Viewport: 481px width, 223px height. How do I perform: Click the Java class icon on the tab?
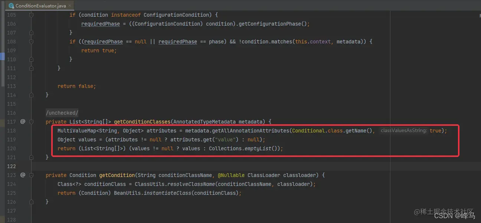12,6
